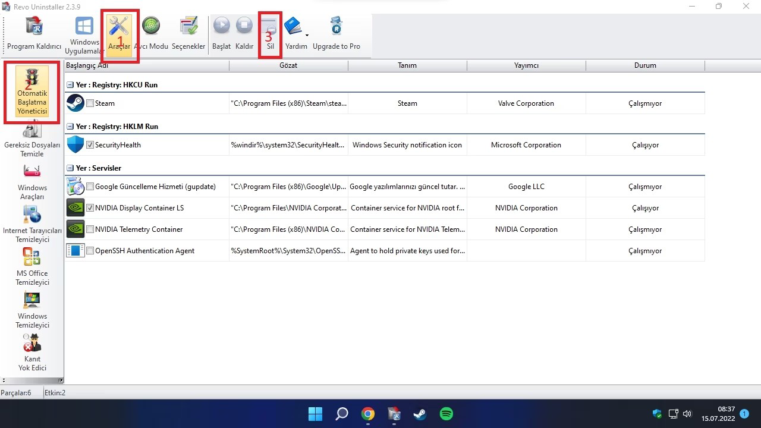
Task: Click the Kaldır stop button in toolbar
Action: click(x=244, y=34)
